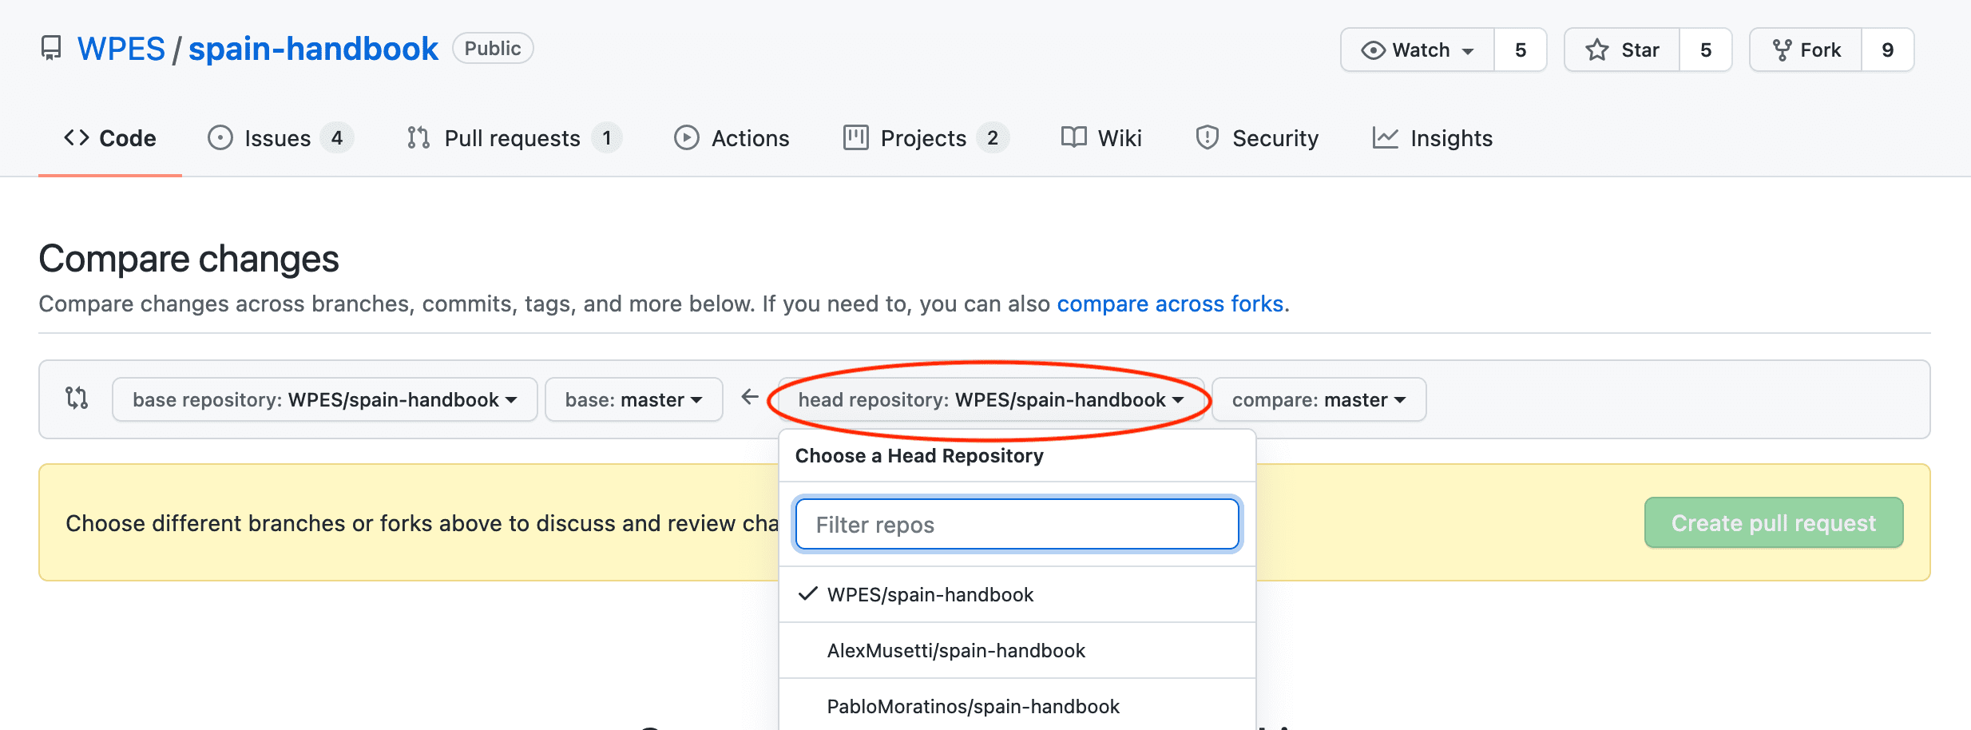Image resolution: width=1971 pixels, height=730 pixels.
Task: Click the Issues count badge 4
Action: click(337, 138)
